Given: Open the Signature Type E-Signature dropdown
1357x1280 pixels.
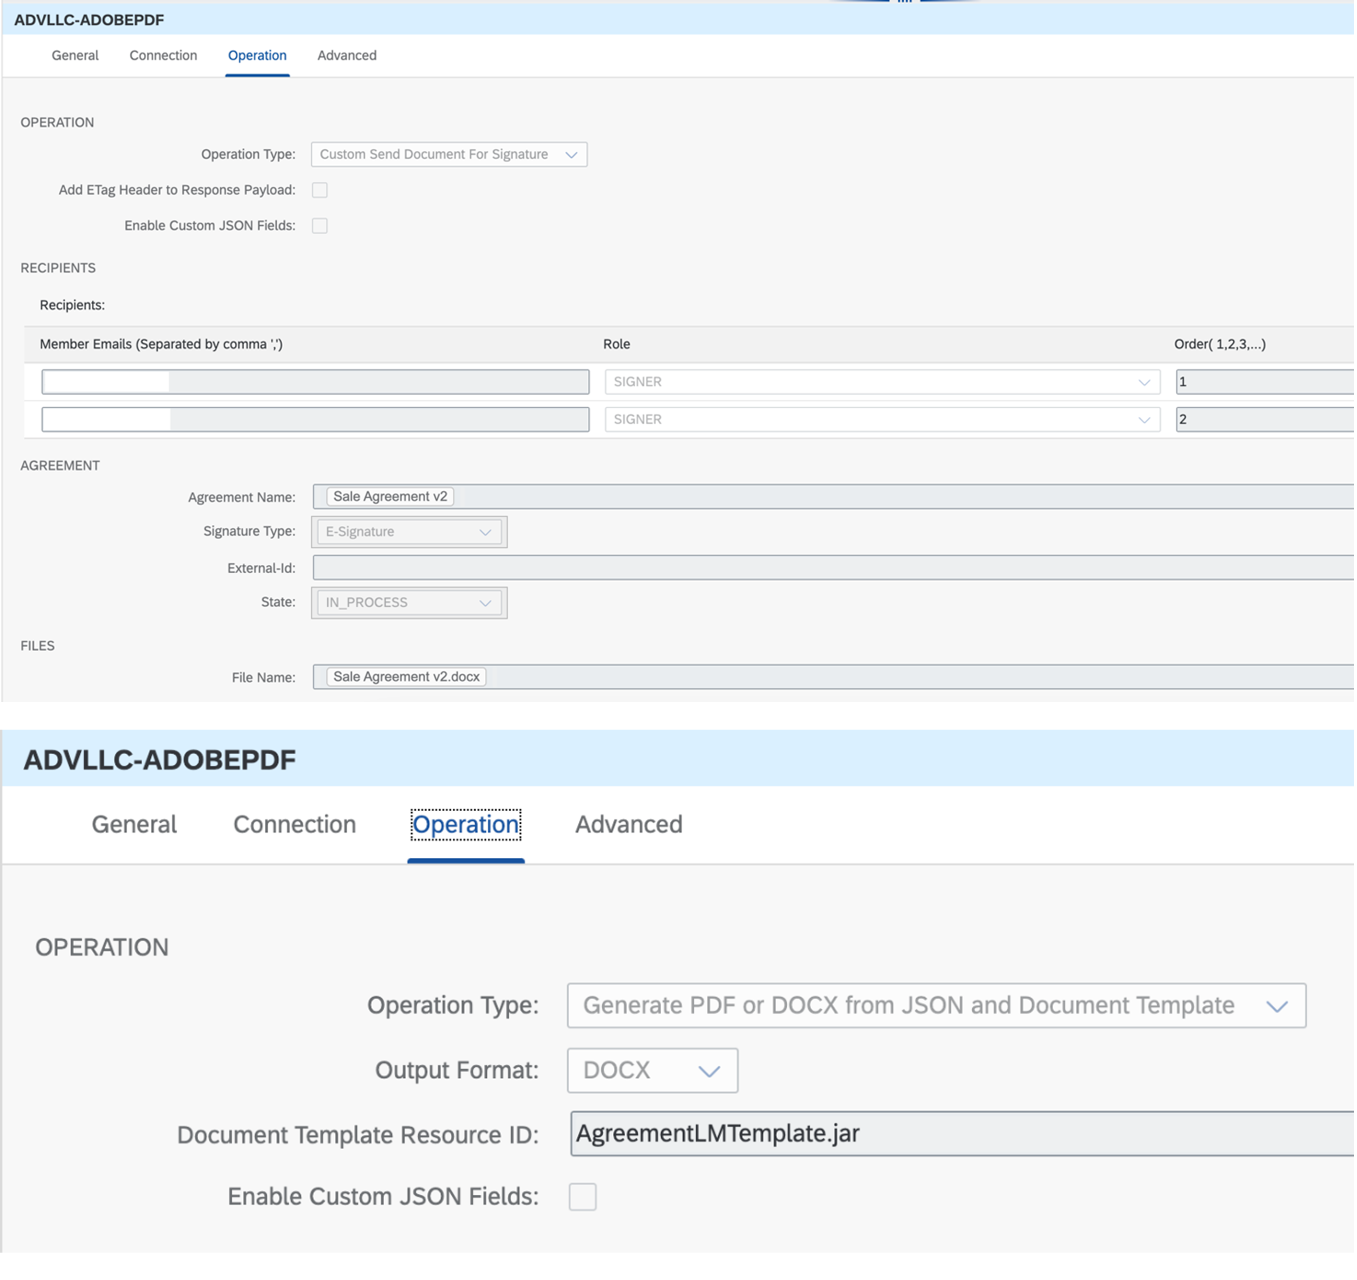Looking at the screenshot, I should [x=485, y=531].
